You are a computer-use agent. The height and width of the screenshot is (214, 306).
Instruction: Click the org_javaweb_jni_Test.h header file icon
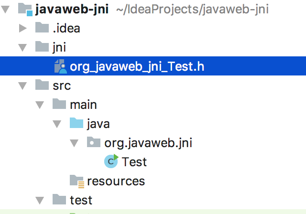coord(61,66)
